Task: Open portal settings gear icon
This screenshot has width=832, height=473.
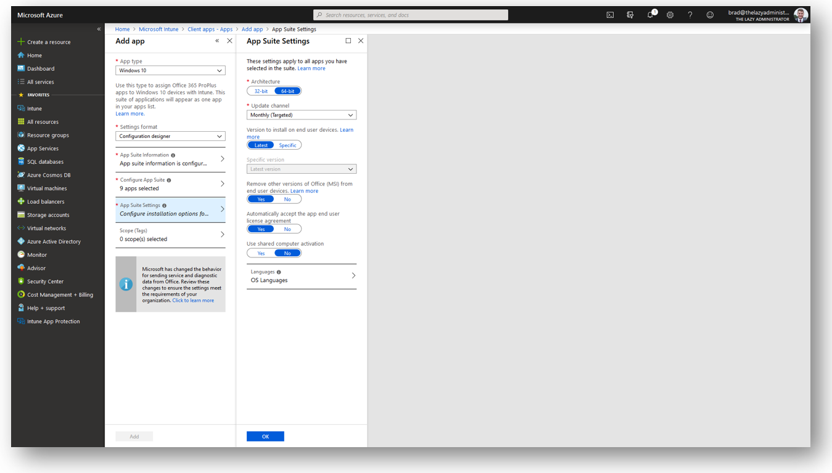Action: coord(670,15)
